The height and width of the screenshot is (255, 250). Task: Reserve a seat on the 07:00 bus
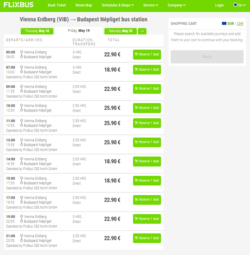point(147,70)
